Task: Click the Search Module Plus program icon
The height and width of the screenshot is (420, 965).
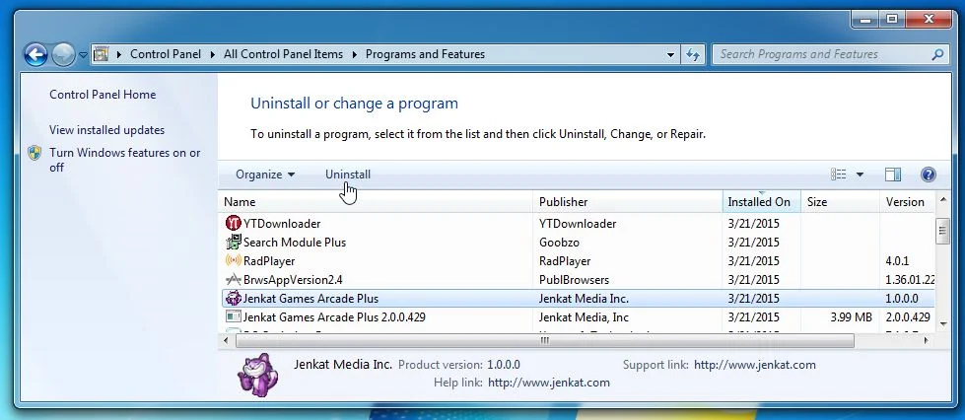Action: [234, 242]
